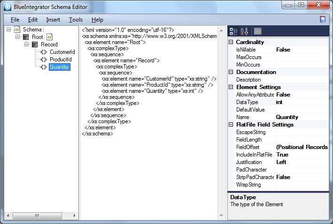Select the CustomerId element in tree

62,52
